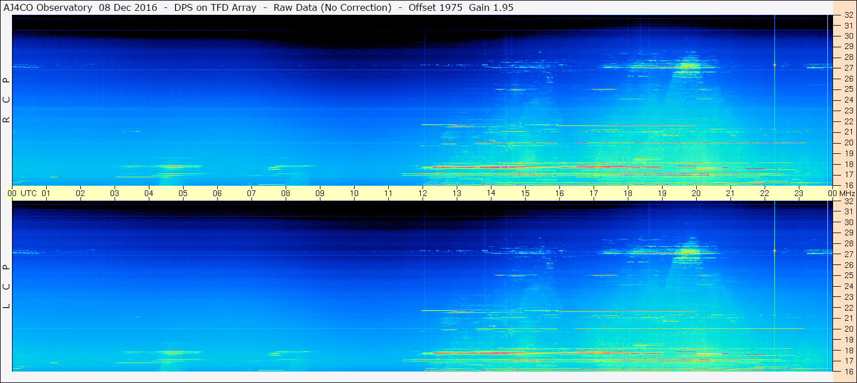Screen dimensions: 857x383
Task: Select hour marker 01 on UTC axis
Action: tap(46, 193)
